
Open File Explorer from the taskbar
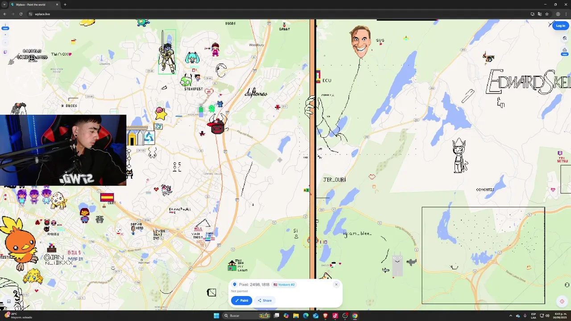[296, 316]
